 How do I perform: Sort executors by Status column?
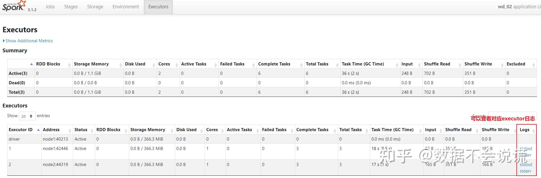click(81, 130)
